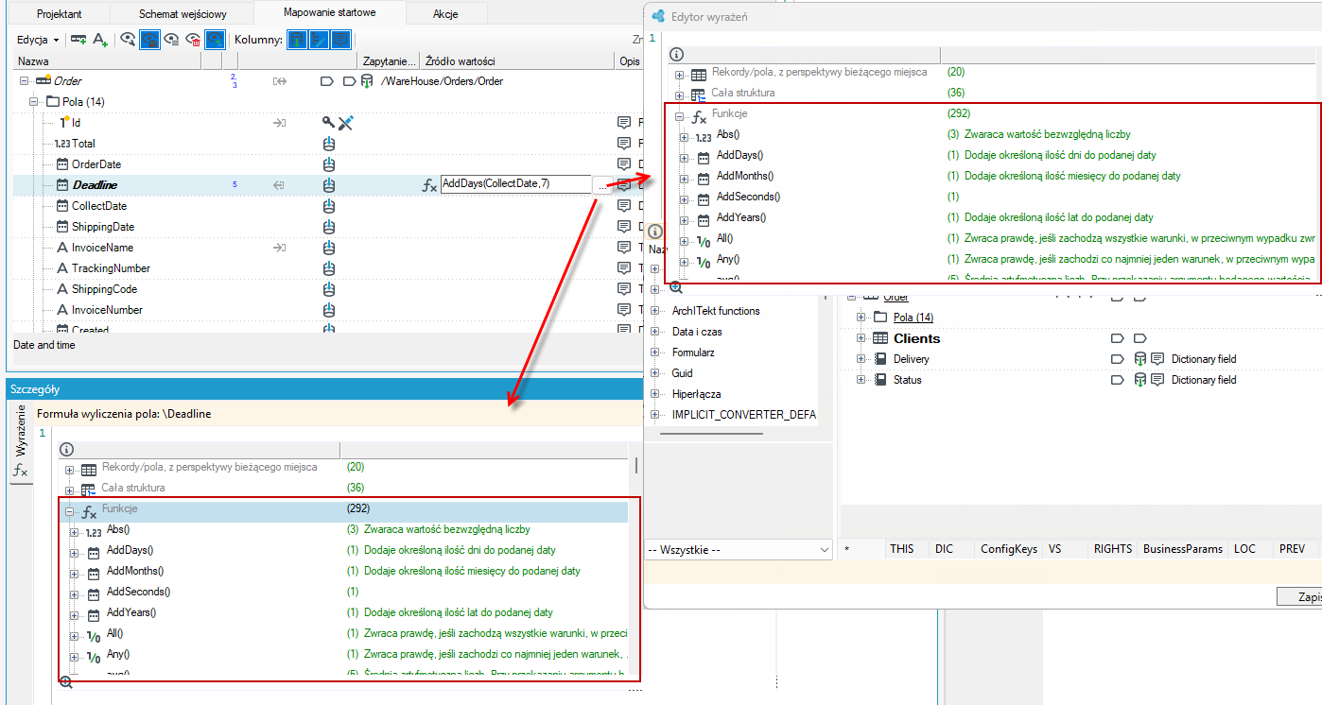Click the add field toolbar icon
The height and width of the screenshot is (705, 1322).
pos(78,40)
